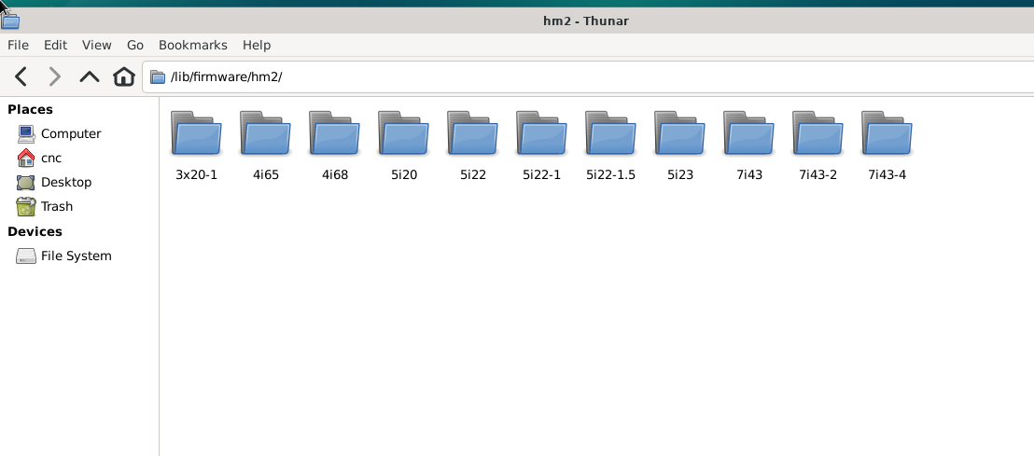Open the File menu
The width and height of the screenshot is (1034, 456).
tap(18, 45)
